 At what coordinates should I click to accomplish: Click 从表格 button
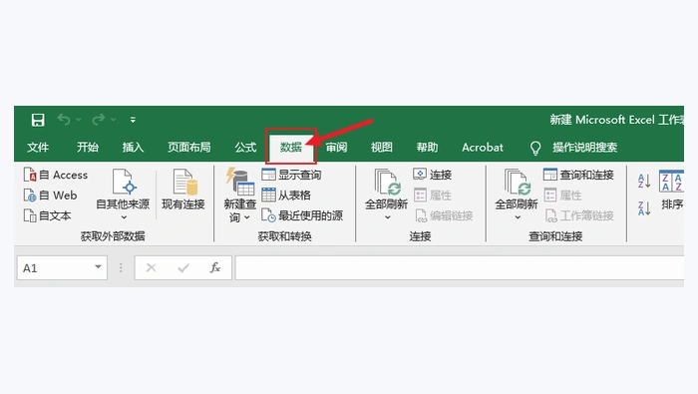(286, 195)
